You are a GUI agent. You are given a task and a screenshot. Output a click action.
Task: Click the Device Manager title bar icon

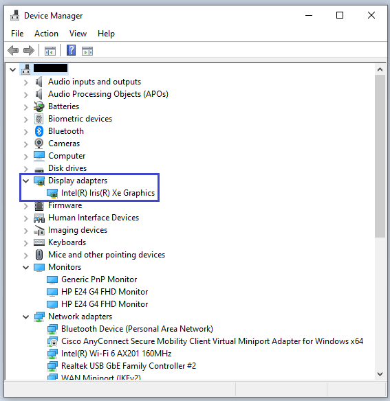(x=15, y=16)
